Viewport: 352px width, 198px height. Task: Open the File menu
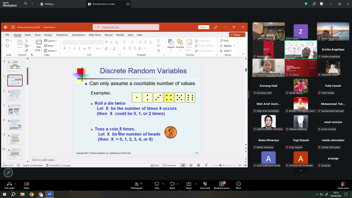pyautogui.click(x=7, y=35)
